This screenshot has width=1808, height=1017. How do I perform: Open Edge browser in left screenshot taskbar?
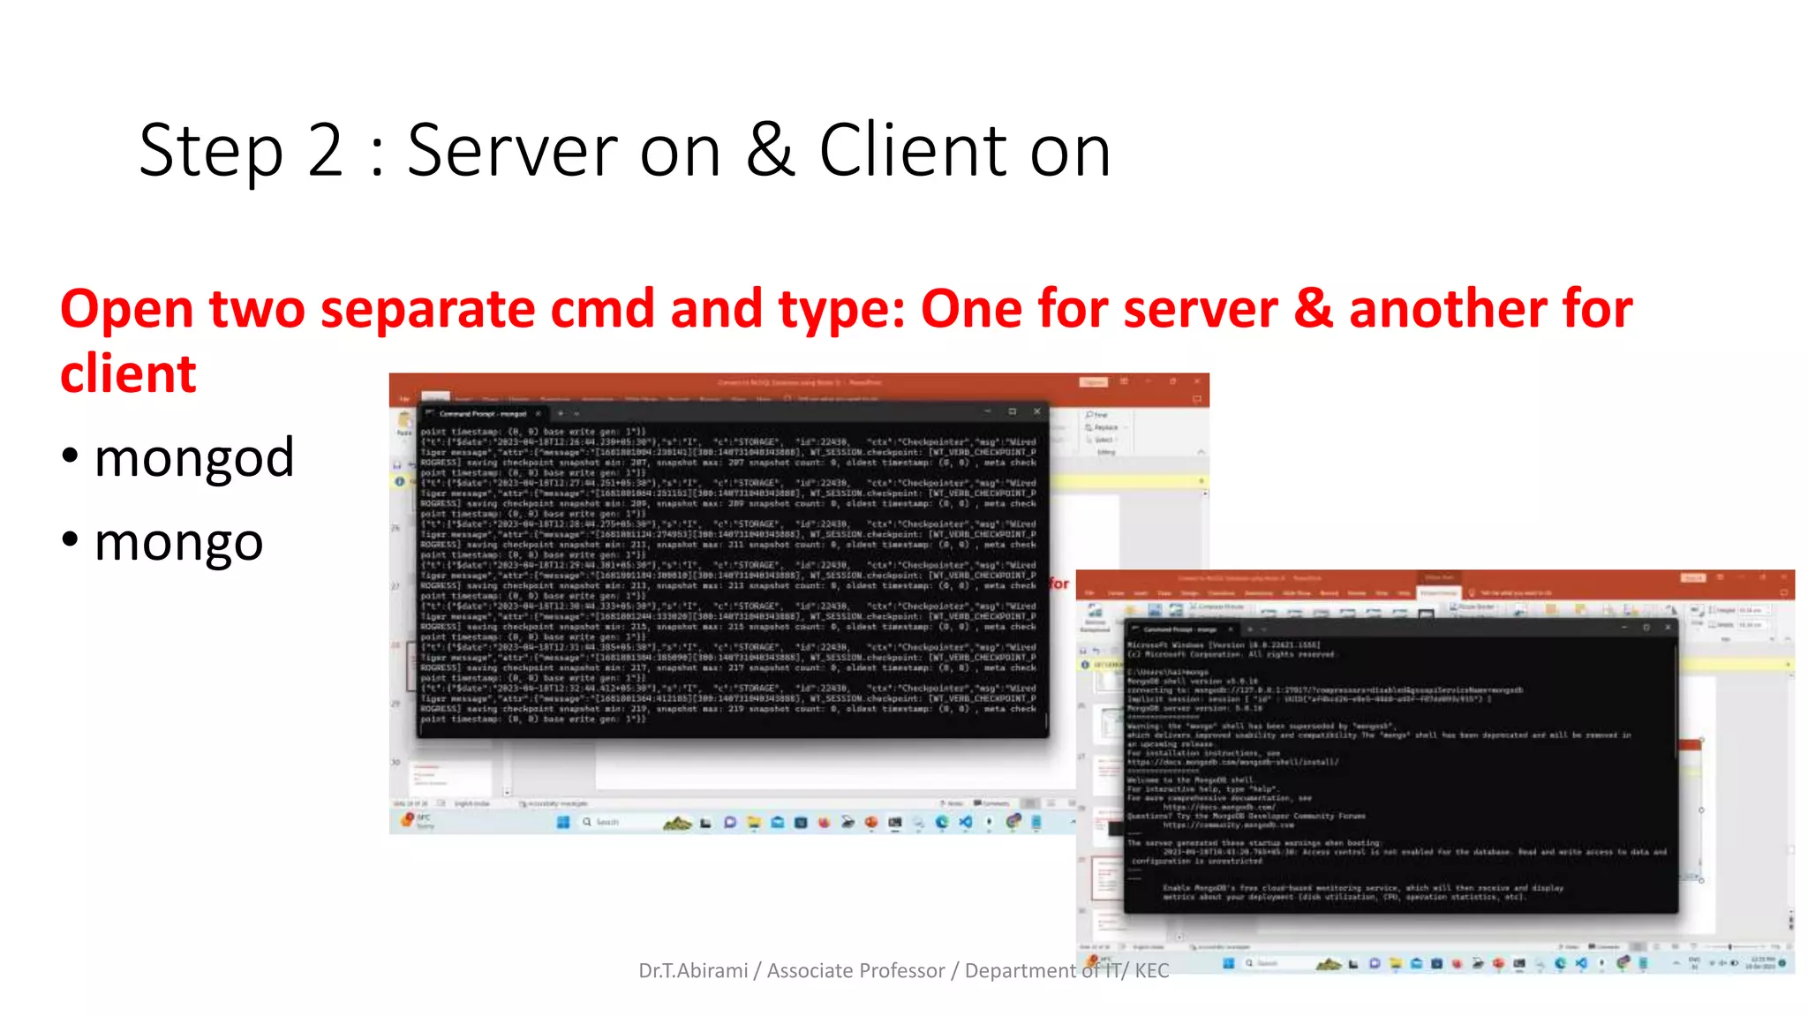(942, 822)
